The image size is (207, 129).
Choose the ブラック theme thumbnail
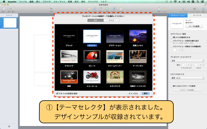click(x=69, y=36)
